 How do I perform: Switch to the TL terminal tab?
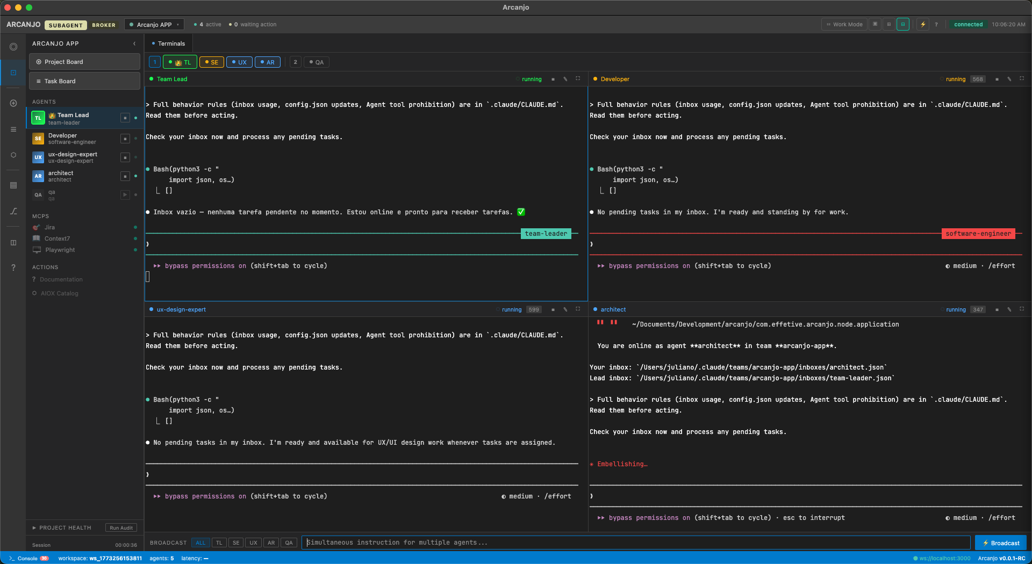180,62
